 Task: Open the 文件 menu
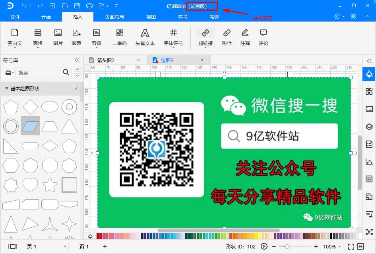(15, 17)
